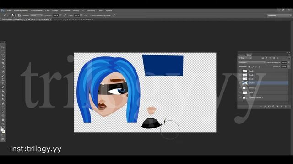Lock image pixels
The height and width of the screenshot is (164, 293).
[253, 67]
